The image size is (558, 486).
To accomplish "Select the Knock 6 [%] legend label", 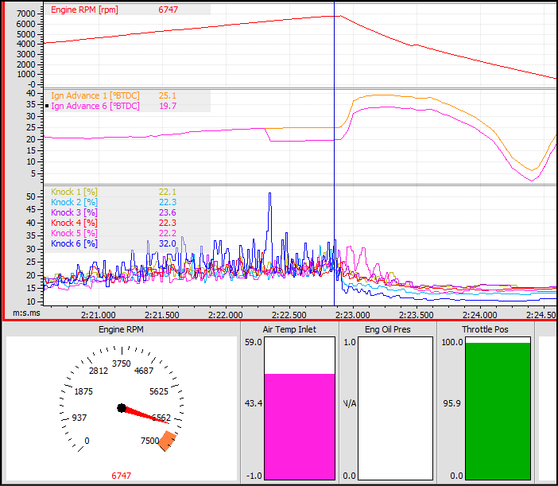I will pos(74,243).
